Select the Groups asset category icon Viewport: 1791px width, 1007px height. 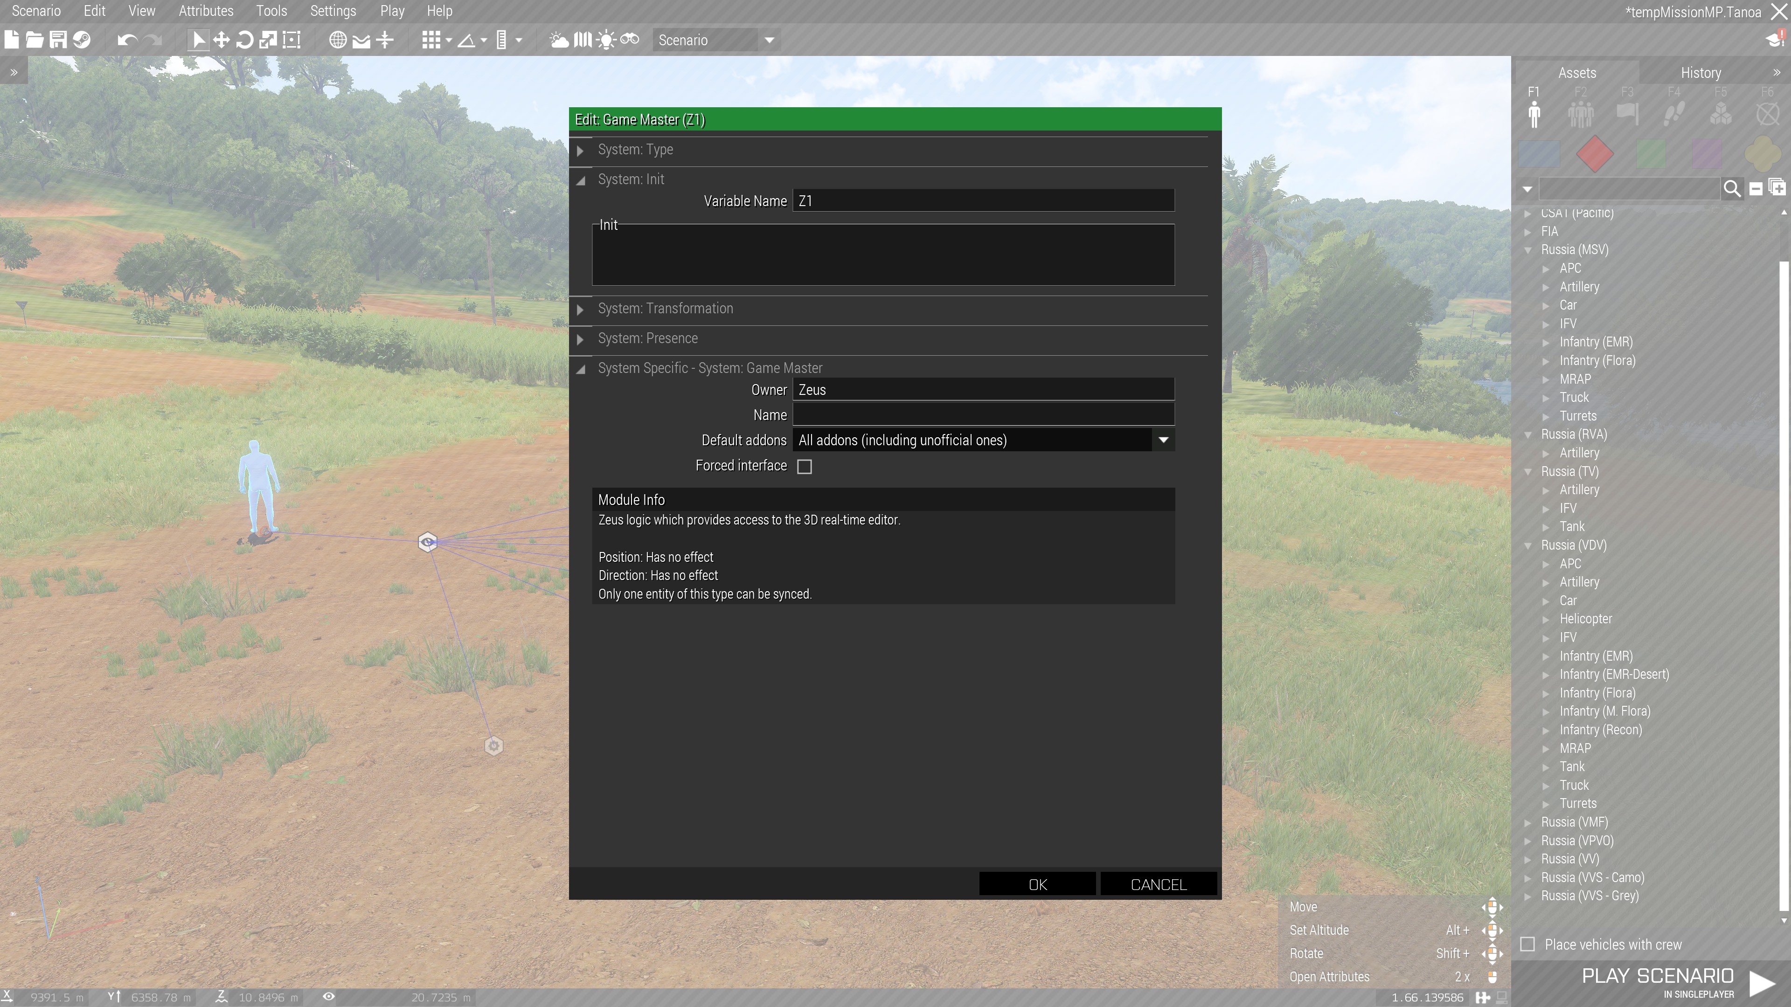[1580, 113]
